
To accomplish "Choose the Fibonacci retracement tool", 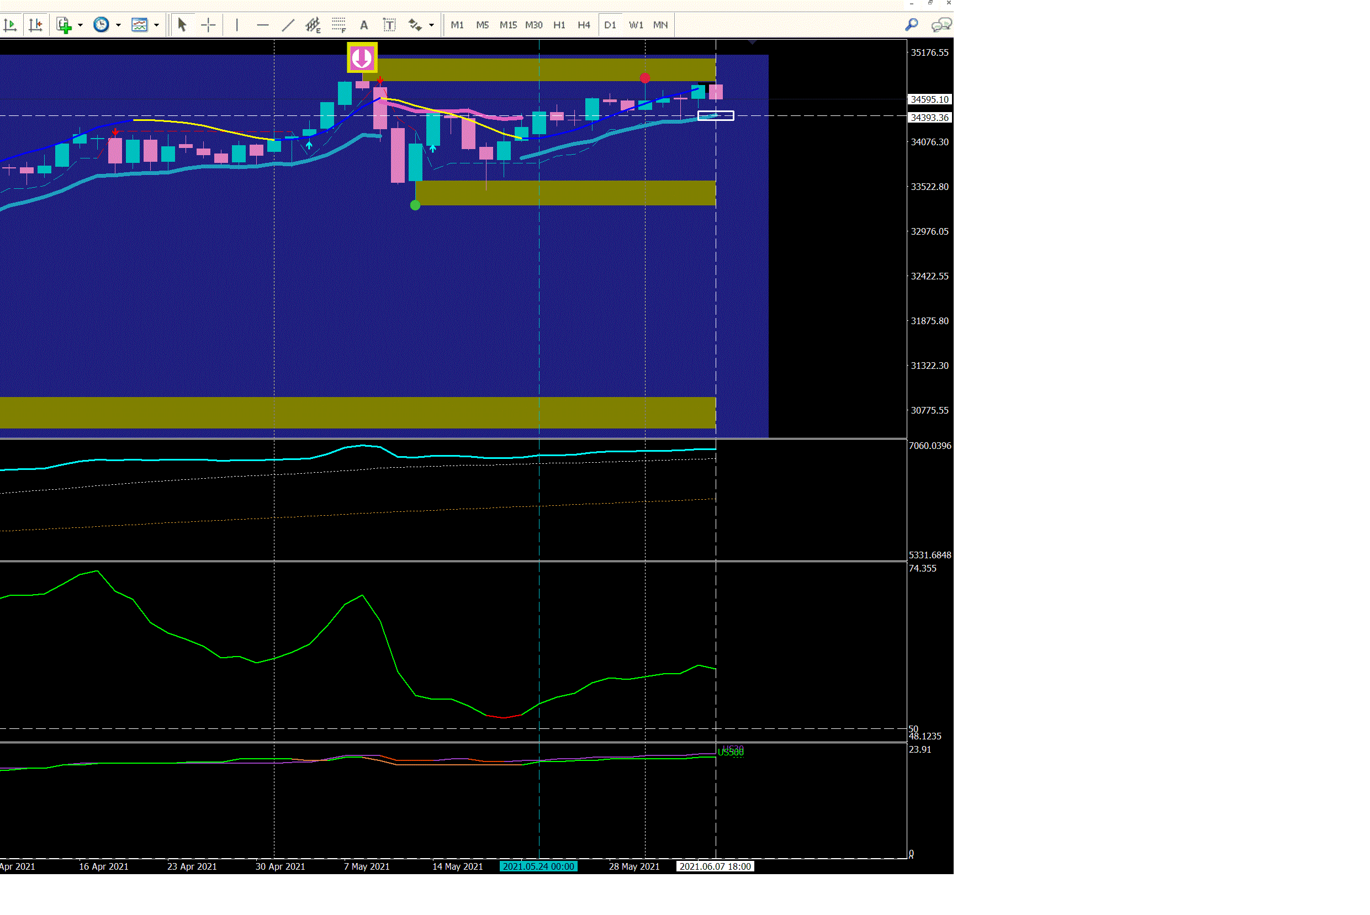I will [339, 25].
